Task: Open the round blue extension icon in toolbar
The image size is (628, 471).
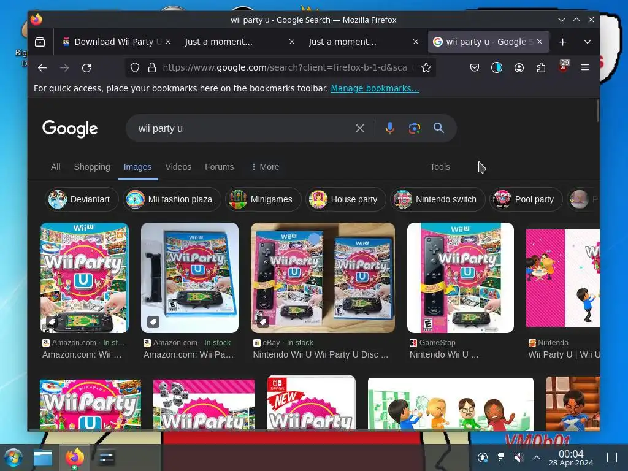Action: [497, 67]
